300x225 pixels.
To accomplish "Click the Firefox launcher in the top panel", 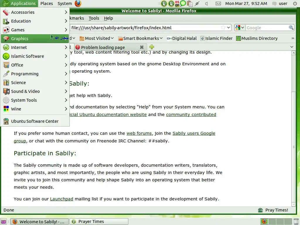I will pos(78,4).
